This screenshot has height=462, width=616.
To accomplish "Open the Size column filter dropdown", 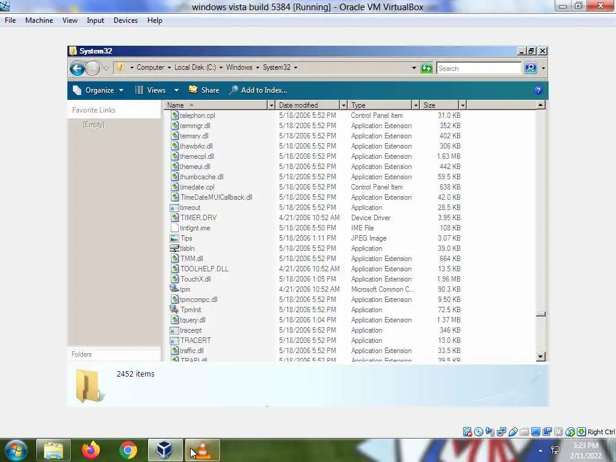I will pos(463,105).
